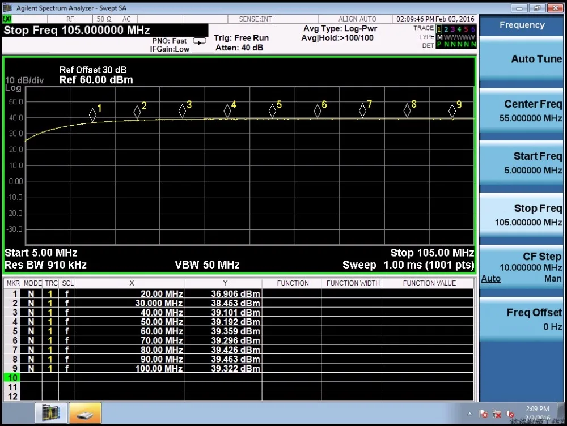Click the network status tray icon
Screen dimensions: 567x426
[x=497, y=414]
